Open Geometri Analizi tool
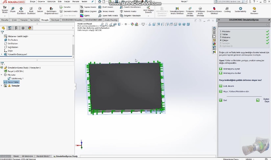271x160 pixels. pos(69,11)
